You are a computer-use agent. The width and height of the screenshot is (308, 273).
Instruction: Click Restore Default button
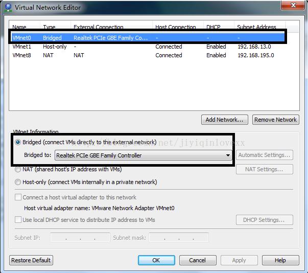coord(31,260)
